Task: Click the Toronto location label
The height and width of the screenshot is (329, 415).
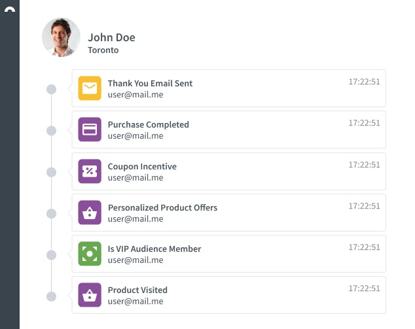Action: 103,50
